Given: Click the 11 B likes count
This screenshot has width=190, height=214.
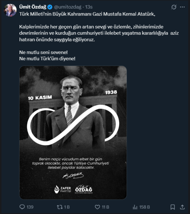Looking at the screenshot, I should click(x=105, y=207).
